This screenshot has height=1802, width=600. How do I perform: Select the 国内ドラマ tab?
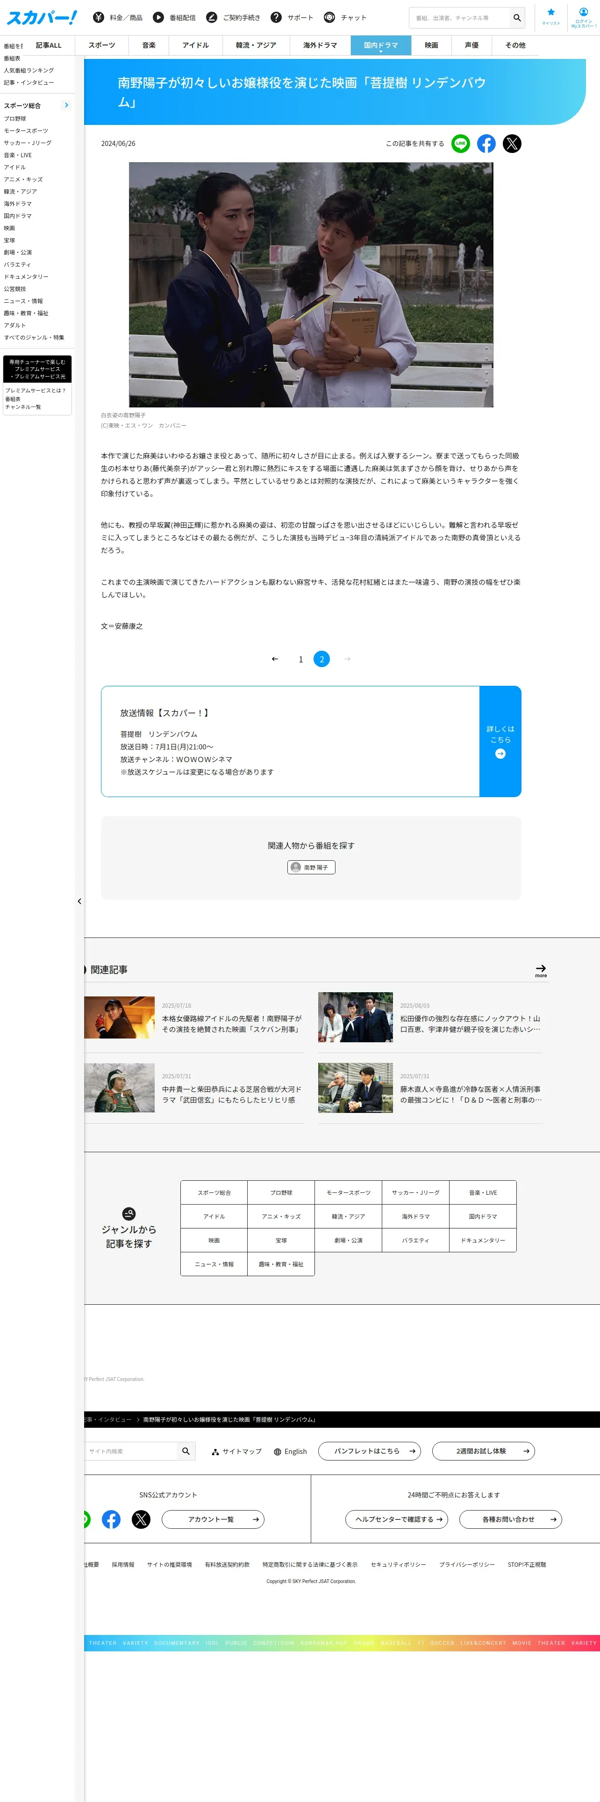click(381, 45)
